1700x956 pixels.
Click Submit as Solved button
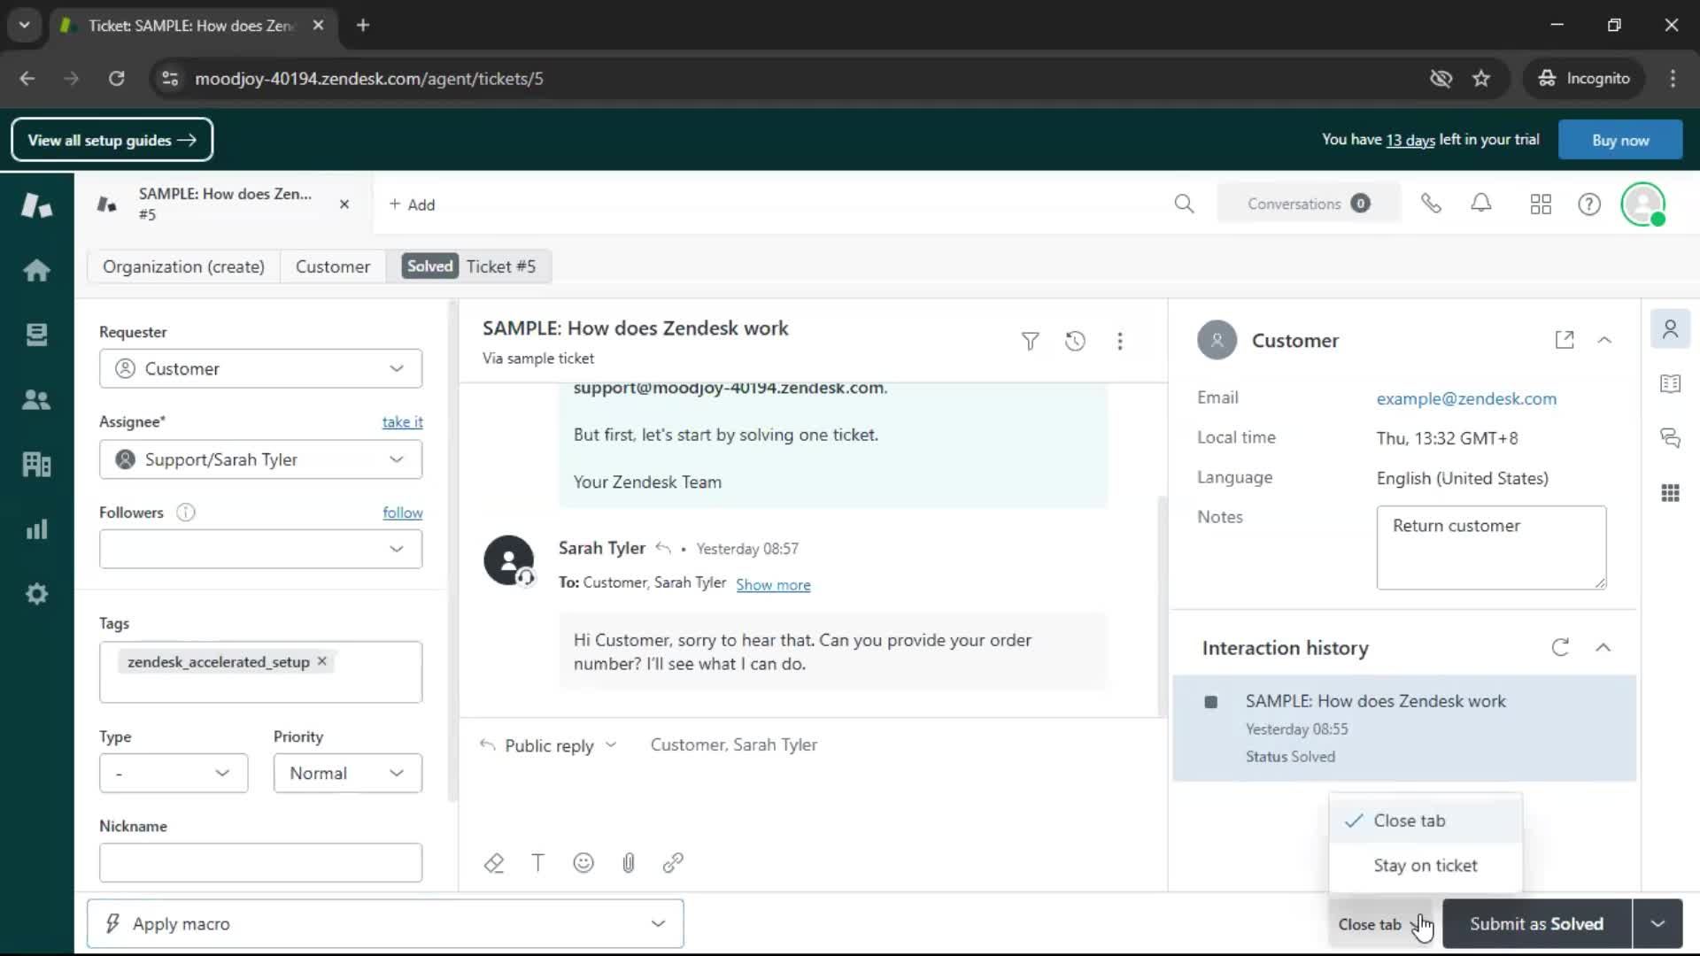tap(1537, 923)
